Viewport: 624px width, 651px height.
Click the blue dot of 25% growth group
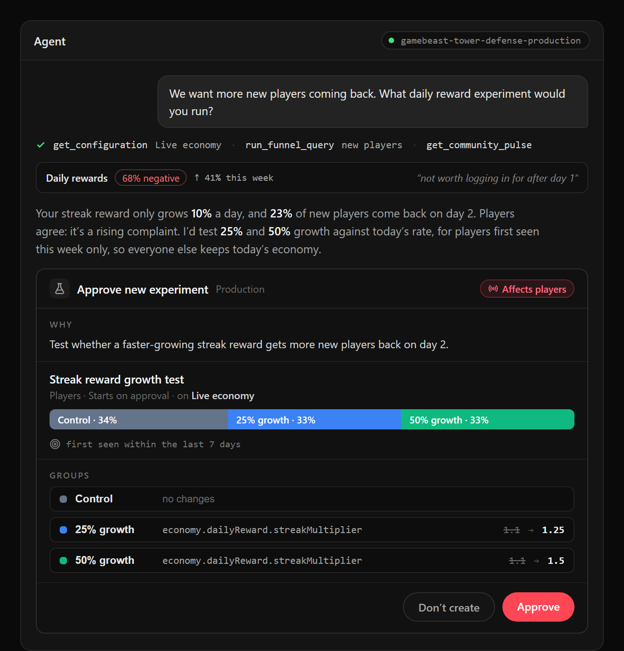(x=63, y=530)
